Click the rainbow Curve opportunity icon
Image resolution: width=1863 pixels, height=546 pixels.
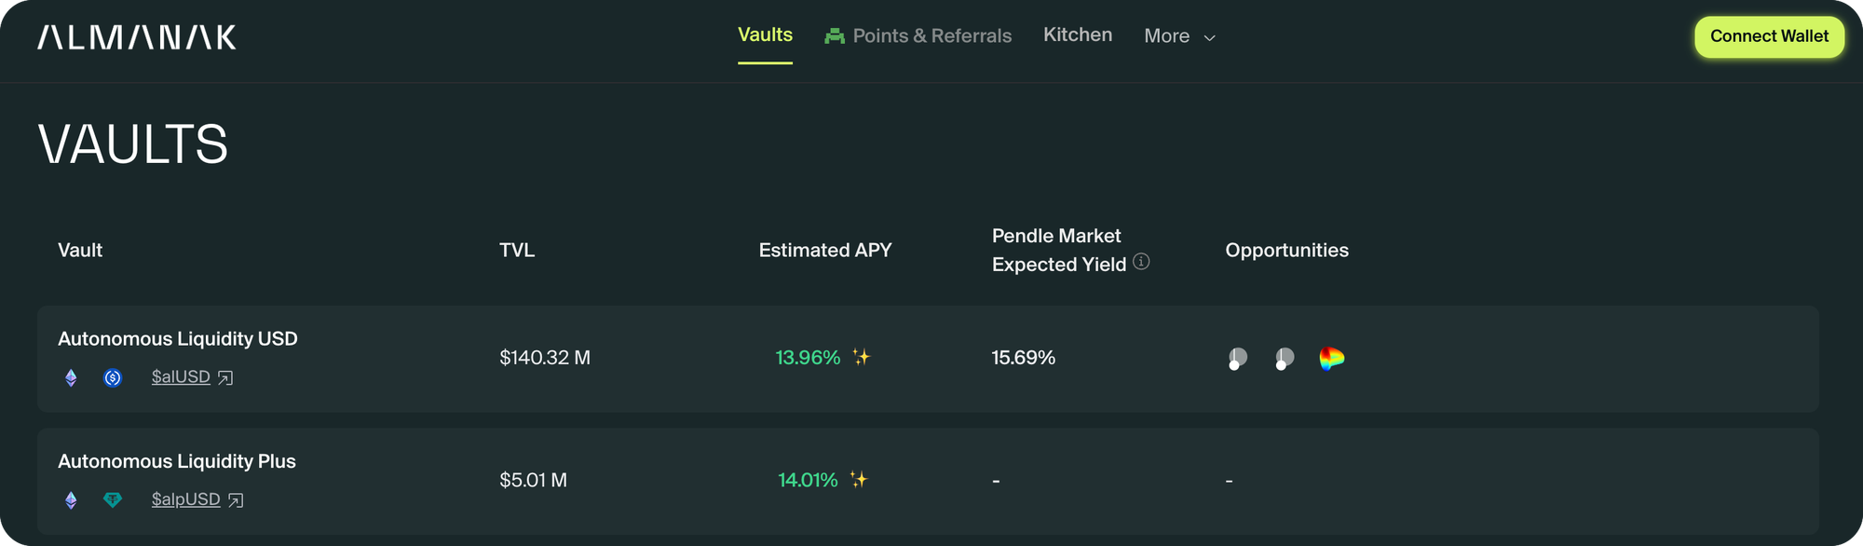coord(1332,358)
